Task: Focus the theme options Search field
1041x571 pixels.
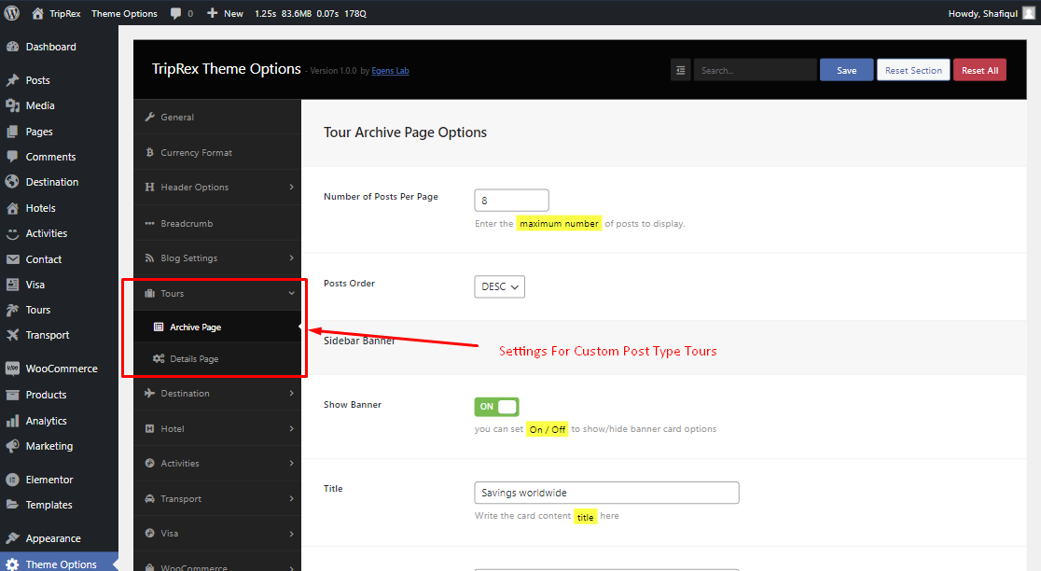Action: click(755, 70)
